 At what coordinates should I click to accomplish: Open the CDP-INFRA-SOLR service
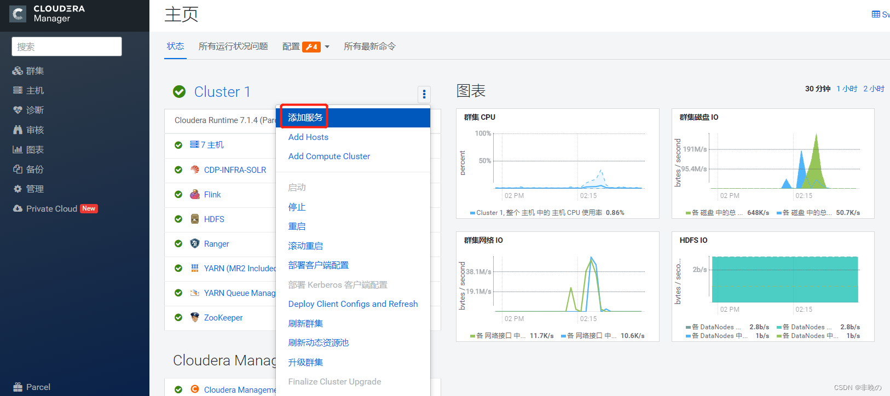pyautogui.click(x=235, y=170)
